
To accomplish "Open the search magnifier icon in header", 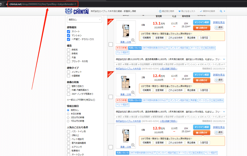I will 221,11.
